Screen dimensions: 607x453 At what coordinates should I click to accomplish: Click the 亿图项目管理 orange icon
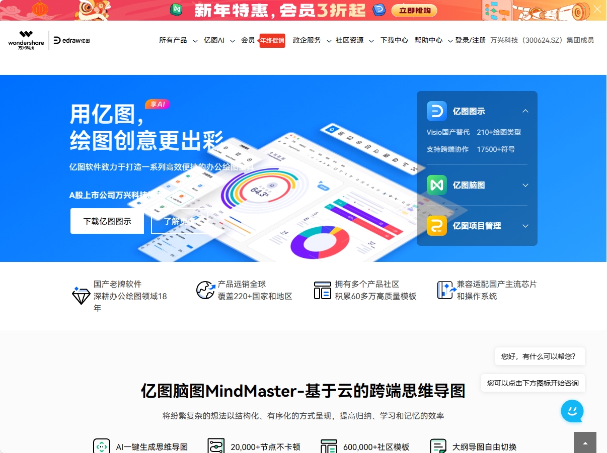pos(436,226)
